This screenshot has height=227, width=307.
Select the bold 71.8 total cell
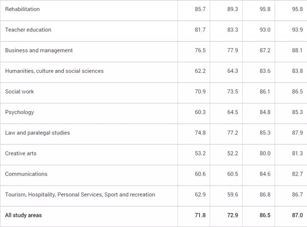pyautogui.click(x=200, y=215)
